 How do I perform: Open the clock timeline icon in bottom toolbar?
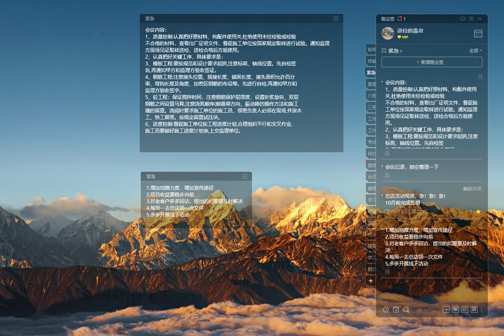[386, 309]
